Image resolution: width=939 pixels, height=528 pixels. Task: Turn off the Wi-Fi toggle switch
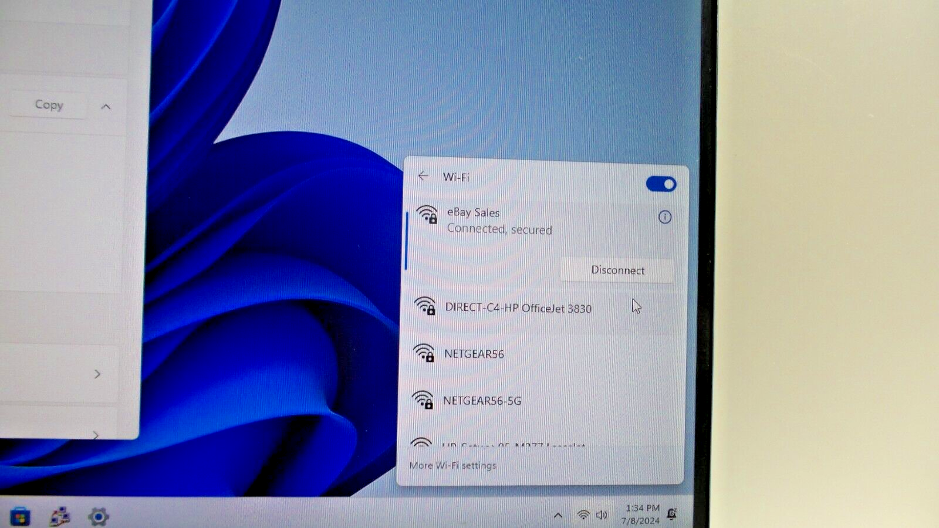click(x=661, y=184)
